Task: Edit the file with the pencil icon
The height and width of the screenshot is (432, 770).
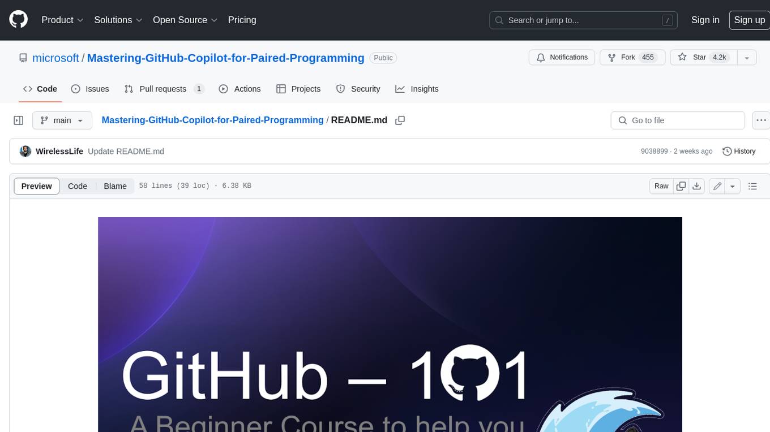Action: 717,186
